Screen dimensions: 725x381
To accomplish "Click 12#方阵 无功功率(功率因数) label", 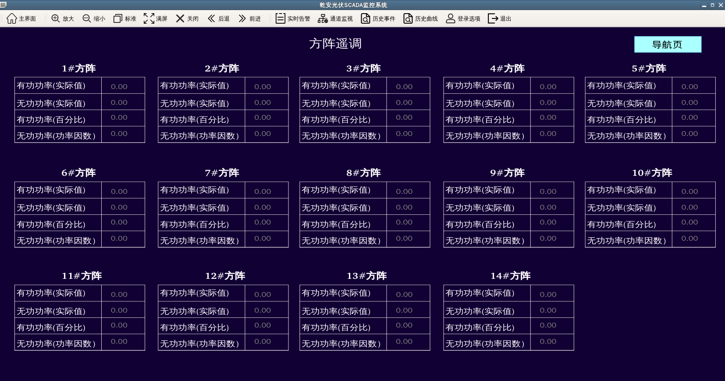I will 199,344.
